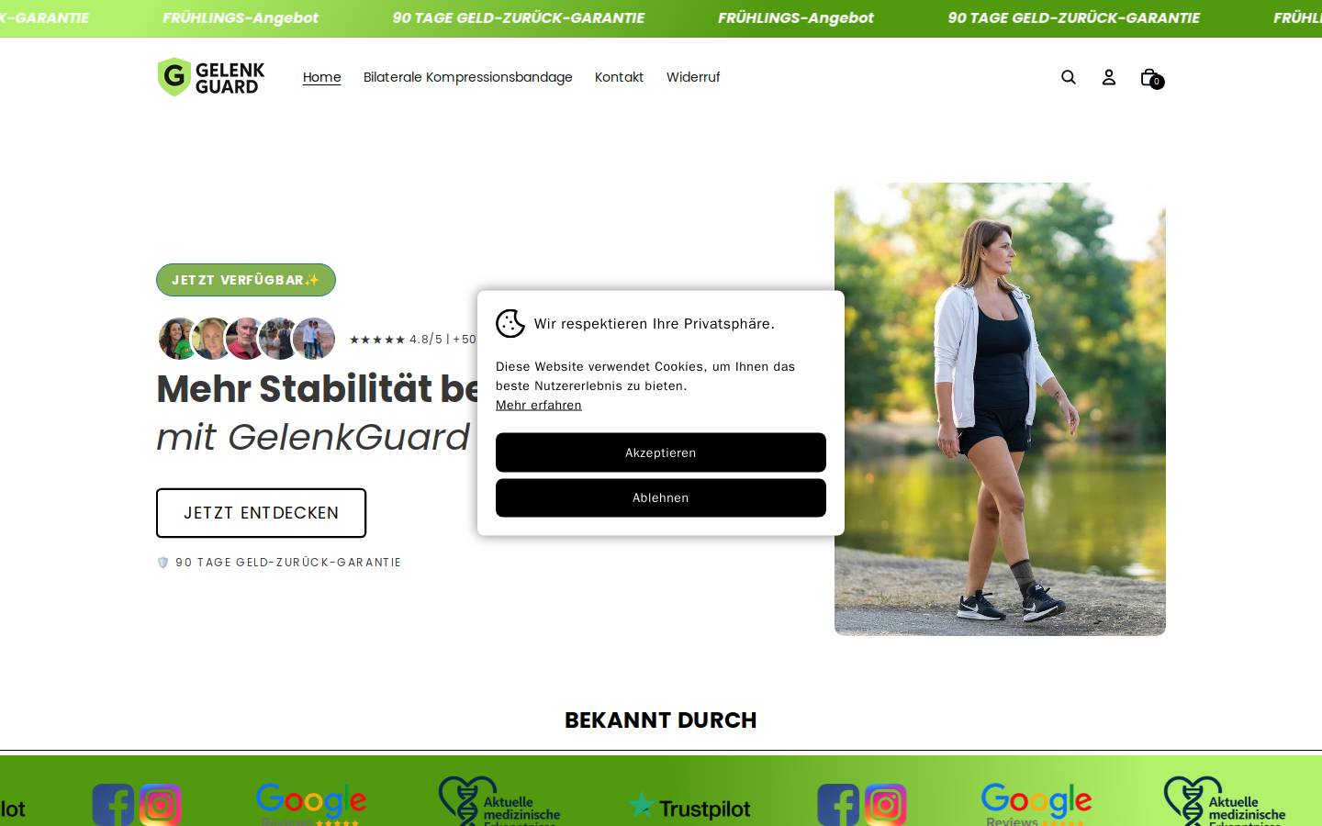Click the Wir respektieren Ihre Privatsphäre title
Screen dimensions: 1322x826
655,323
